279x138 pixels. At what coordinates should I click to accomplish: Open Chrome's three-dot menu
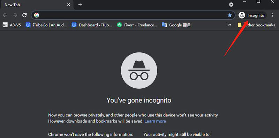click(x=273, y=15)
